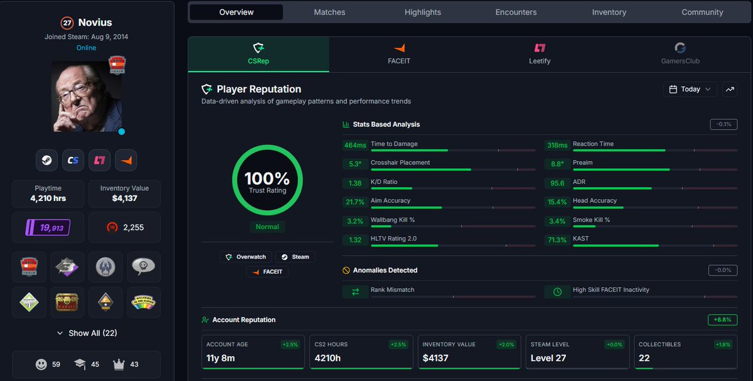Screen dimensions: 753x381
Task: Click the KAST progress bar
Action: 655,245
